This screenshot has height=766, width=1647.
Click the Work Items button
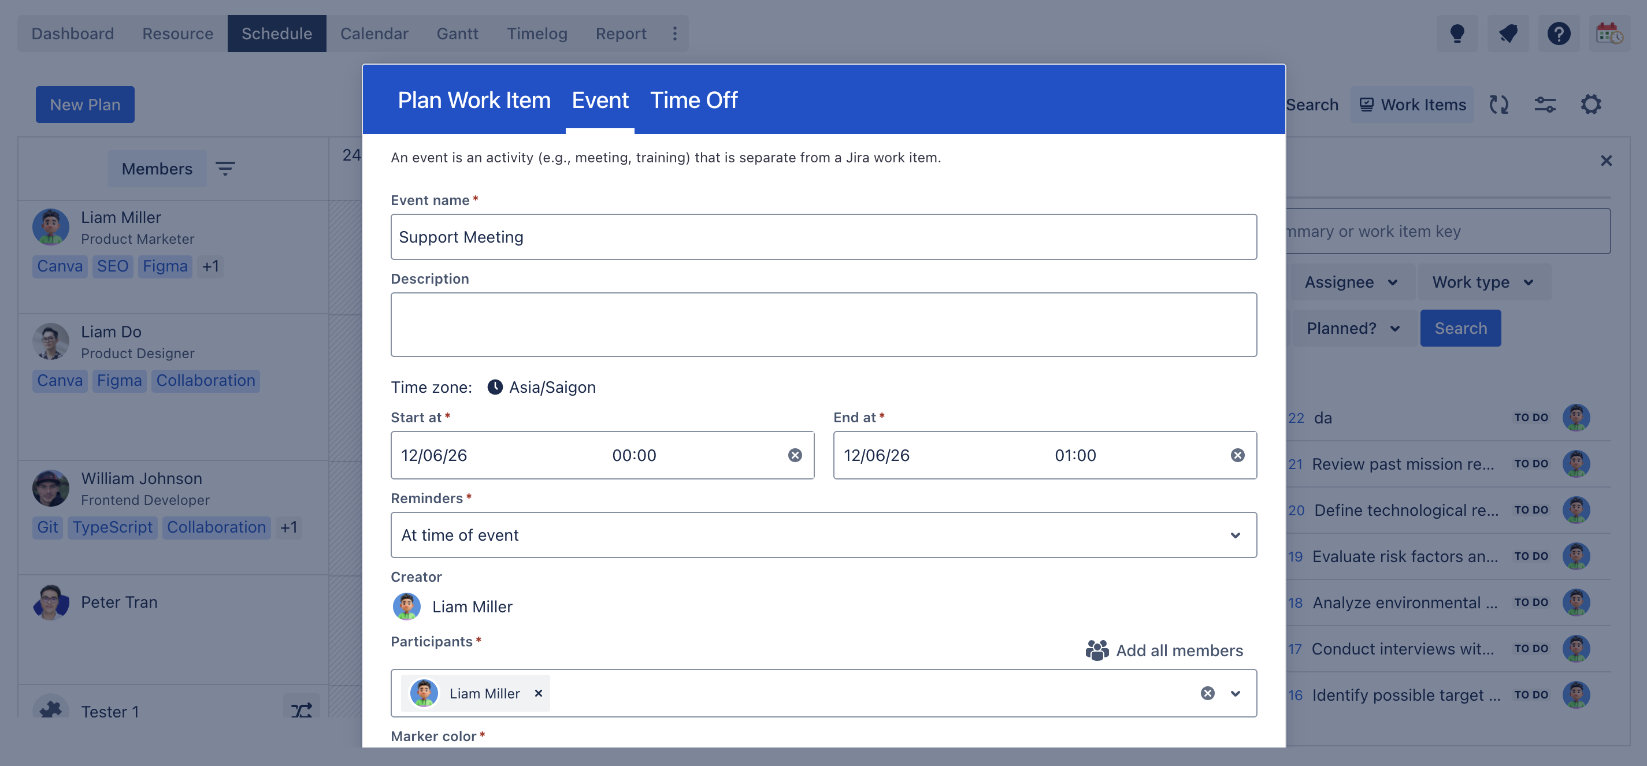[1412, 104]
